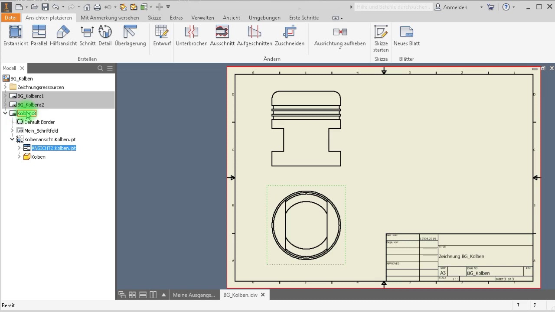Focus the Hilfe und Befehle search field
The height and width of the screenshot is (312, 555).
(393, 7)
